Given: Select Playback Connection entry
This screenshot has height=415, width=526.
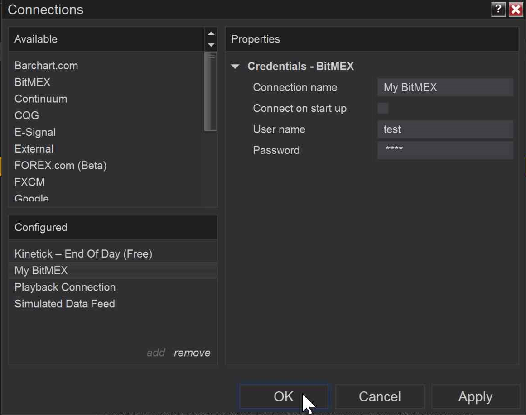Looking at the screenshot, I should tap(113, 287).
